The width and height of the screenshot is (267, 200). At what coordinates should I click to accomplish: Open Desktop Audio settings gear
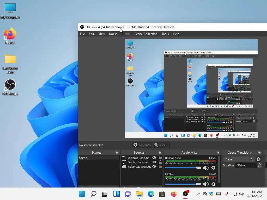coord(213,168)
